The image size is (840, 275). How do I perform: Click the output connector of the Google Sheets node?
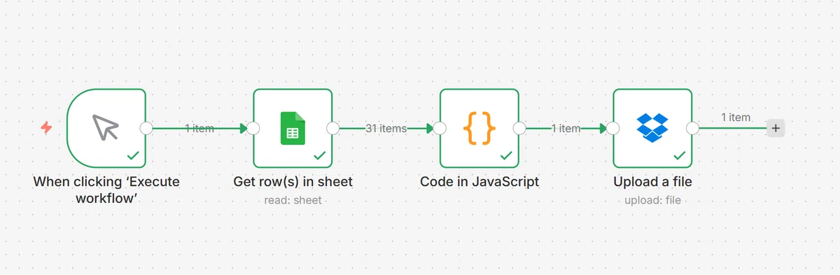[x=333, y=128]
